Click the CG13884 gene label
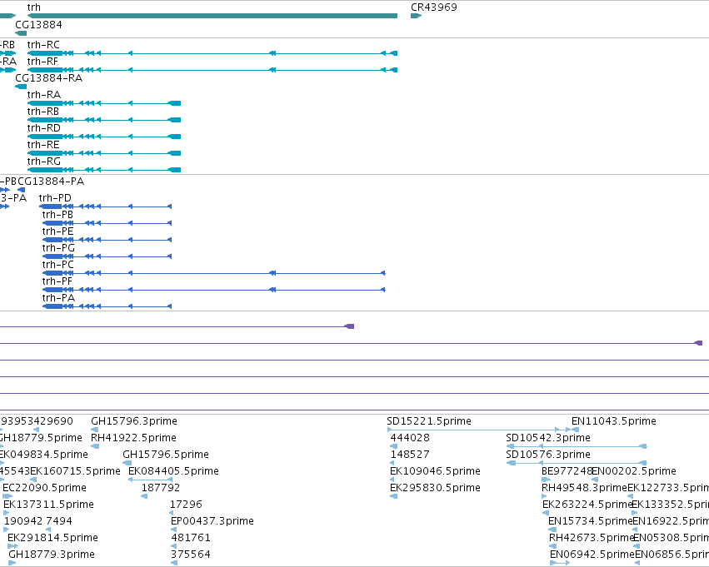 tap(38, 24)
